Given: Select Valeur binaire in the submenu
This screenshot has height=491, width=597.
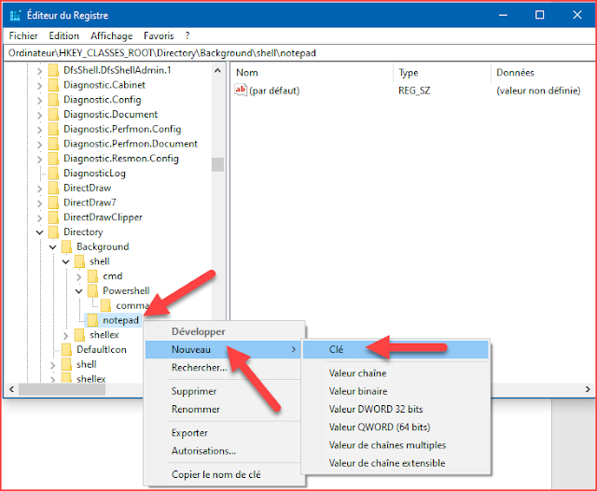Looking at the screenshot, I should point(396,391).
